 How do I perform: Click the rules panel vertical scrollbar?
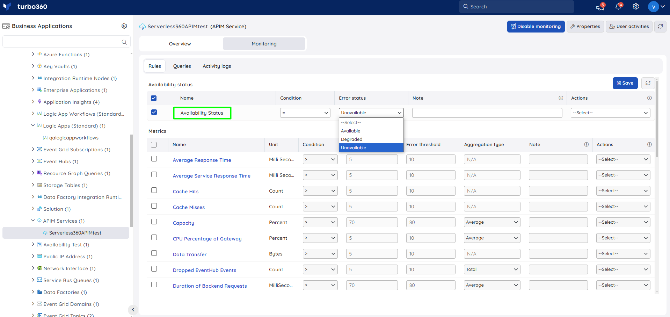(x=657, y=119)
